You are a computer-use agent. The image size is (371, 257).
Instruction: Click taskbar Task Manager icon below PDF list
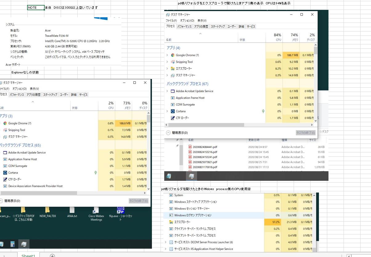(192, 176)
